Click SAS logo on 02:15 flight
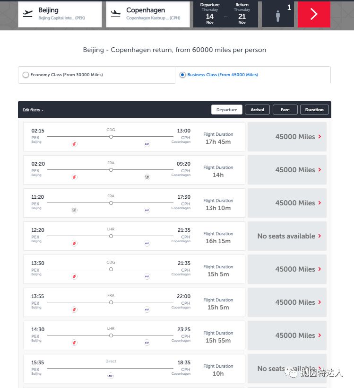The image size is (354, 388). point(147,144)
